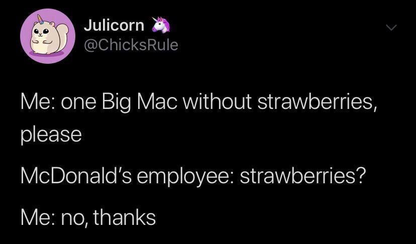The image size is (416, 244).
Task: Click the squirrel's tail in the avatar
Action: pyautogui.click(x=62, y=35)
